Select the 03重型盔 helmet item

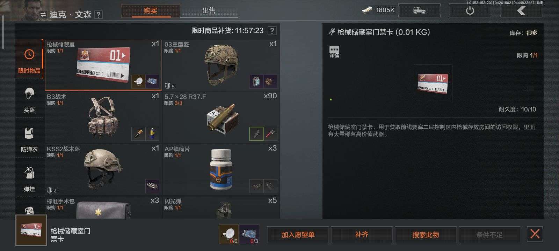(x=221, y=65)
